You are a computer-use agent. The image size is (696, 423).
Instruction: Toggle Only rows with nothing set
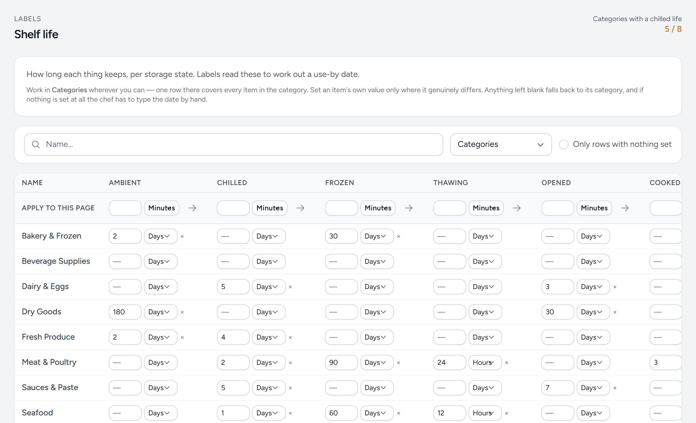coord(563,144)
